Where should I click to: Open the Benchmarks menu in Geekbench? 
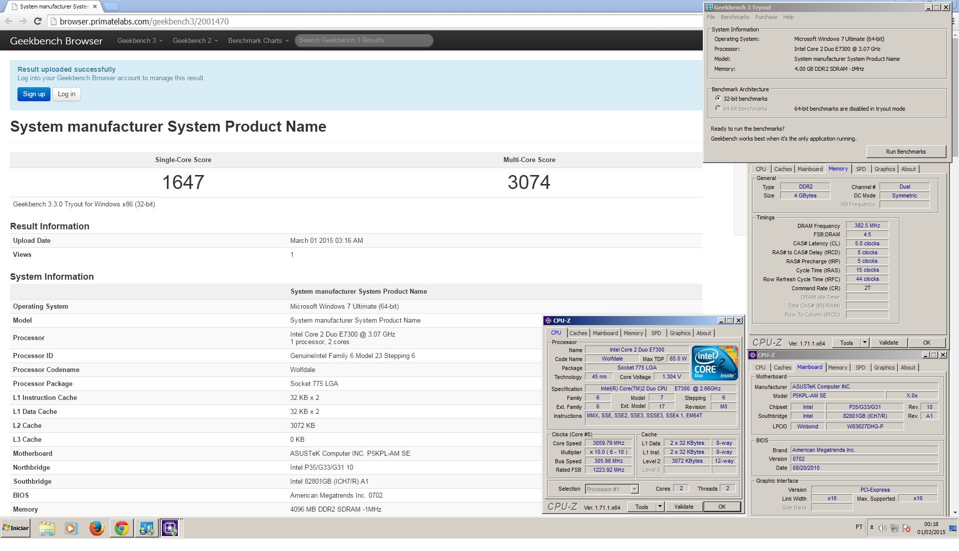[735, 17]
